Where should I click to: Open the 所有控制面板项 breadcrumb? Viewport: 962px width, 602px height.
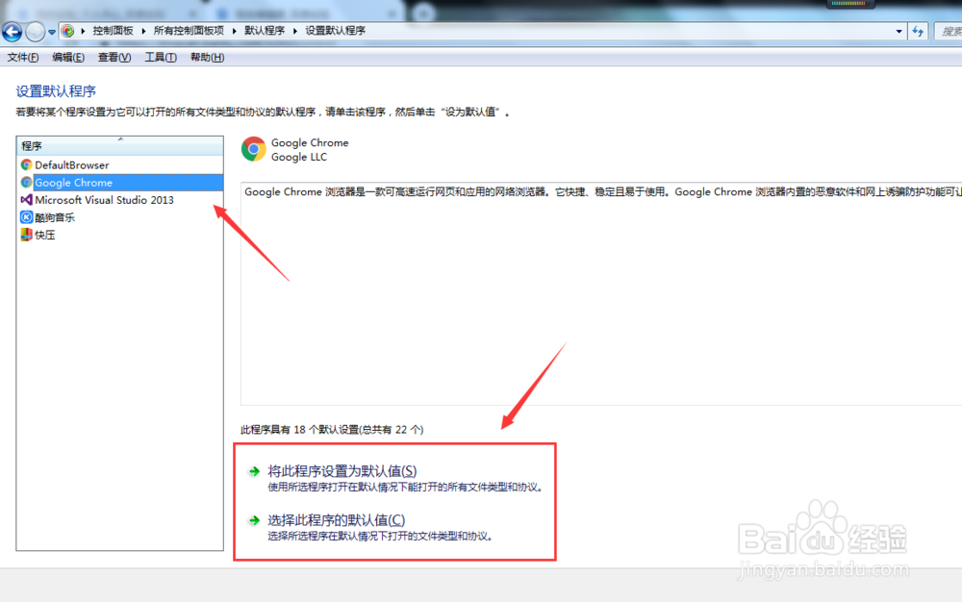(189, 31)
